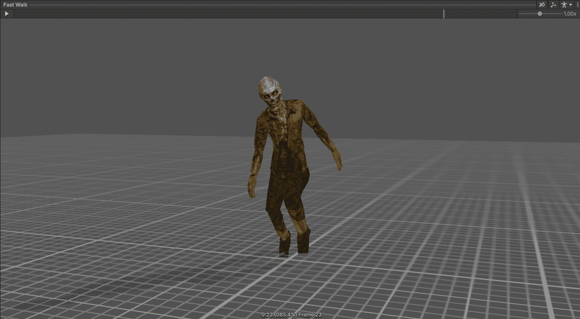Toggle the 2D preview mode button
This screenshot has height=319, width=580.
tap(542, 5)
